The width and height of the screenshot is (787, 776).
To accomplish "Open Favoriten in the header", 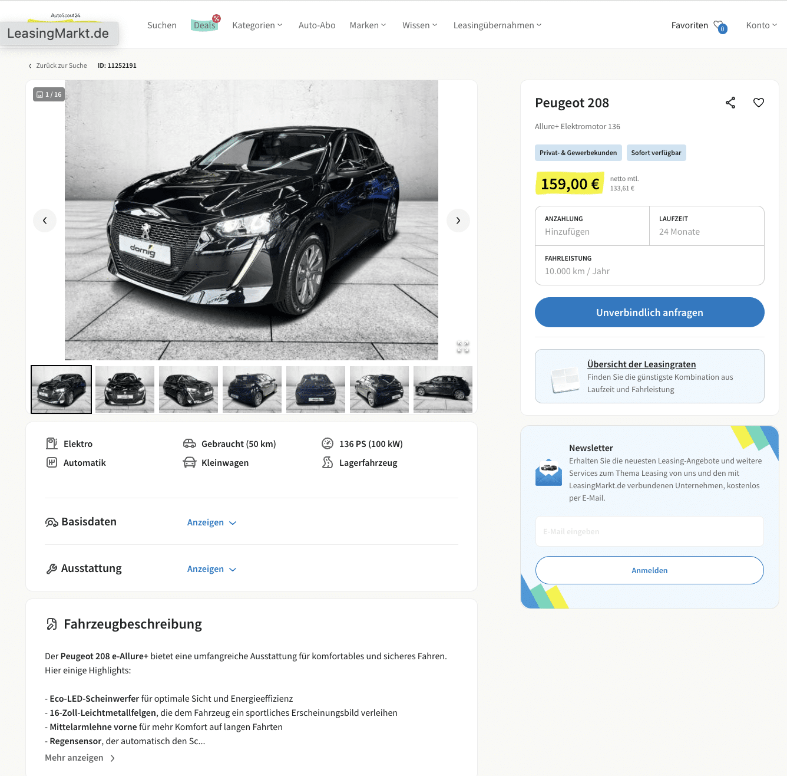I will [x=690, y=25].
